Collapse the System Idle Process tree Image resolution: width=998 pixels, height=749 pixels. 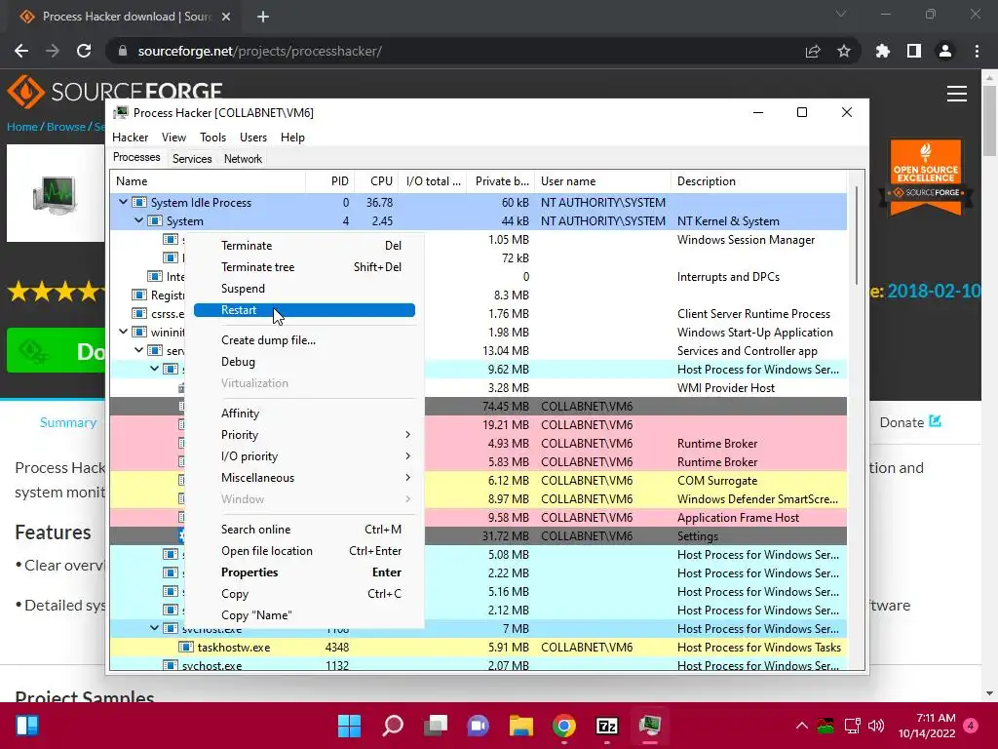123,202
